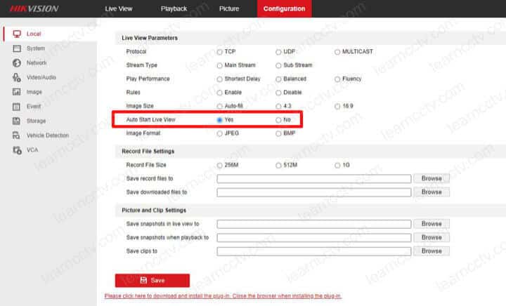Browse for the record files save folder
This screenshot has height=306, width=506.
(x=431, y=179)
